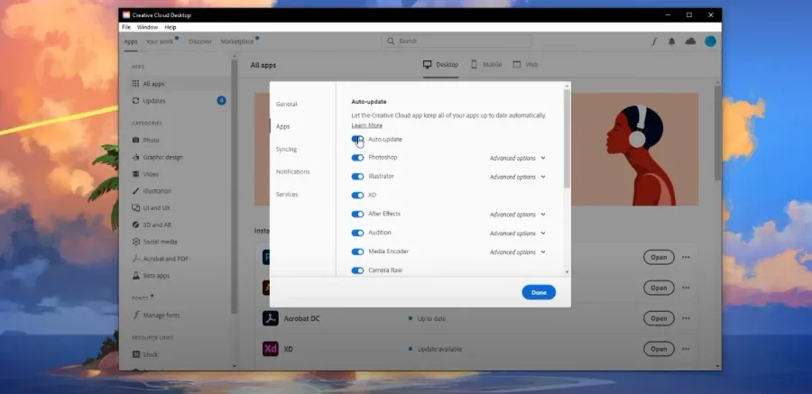Expand Media Encoder Advanced options
This screenshot has height=394, width=812.
point(517,252)
